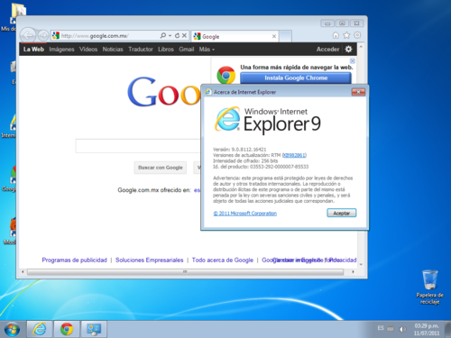Expand the Más dropdown menu
451x338 pixels.
207,50
